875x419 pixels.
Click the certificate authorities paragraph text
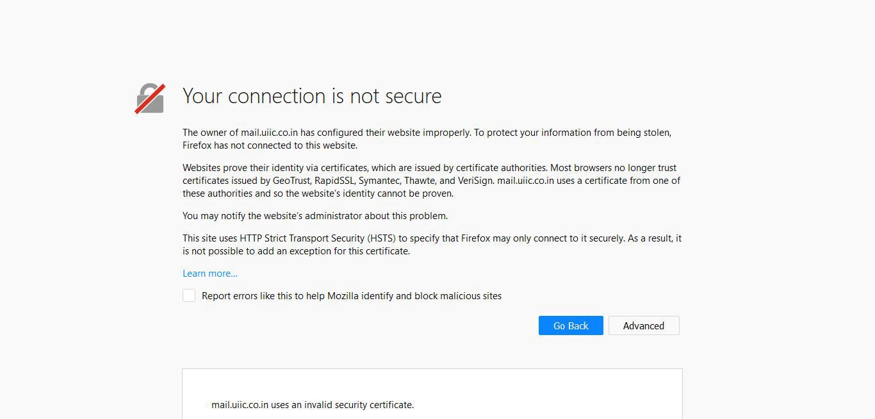click(432, 180)
